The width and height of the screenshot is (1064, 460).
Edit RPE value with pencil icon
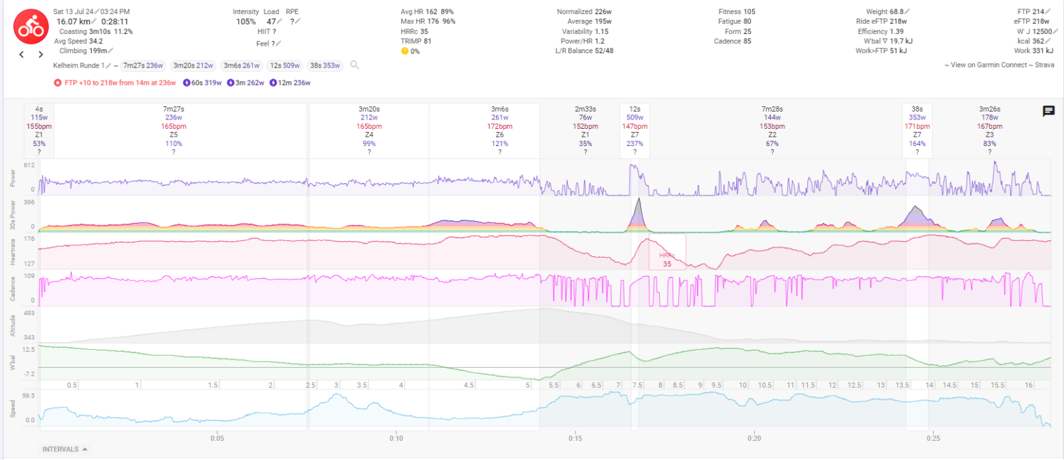(x=298, y=21)
